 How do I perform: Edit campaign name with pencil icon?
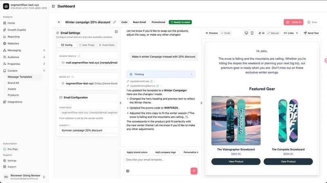click(x=114, y=22)
